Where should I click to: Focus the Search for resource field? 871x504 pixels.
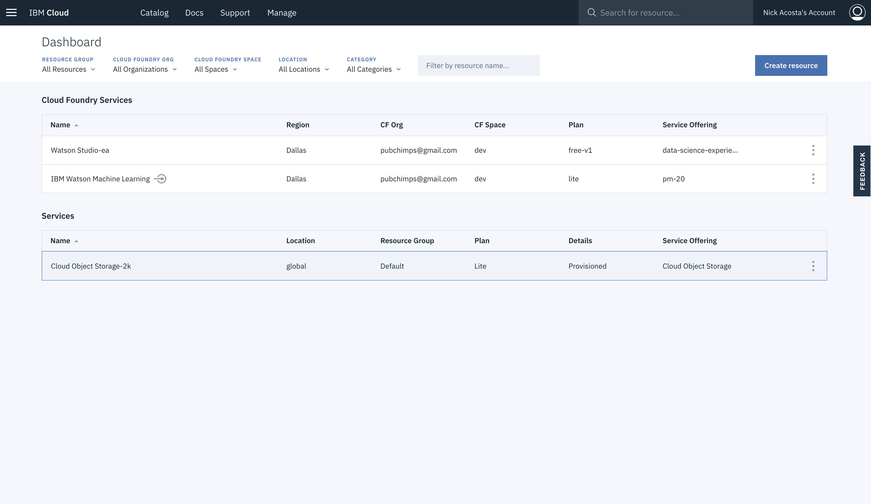665,13
